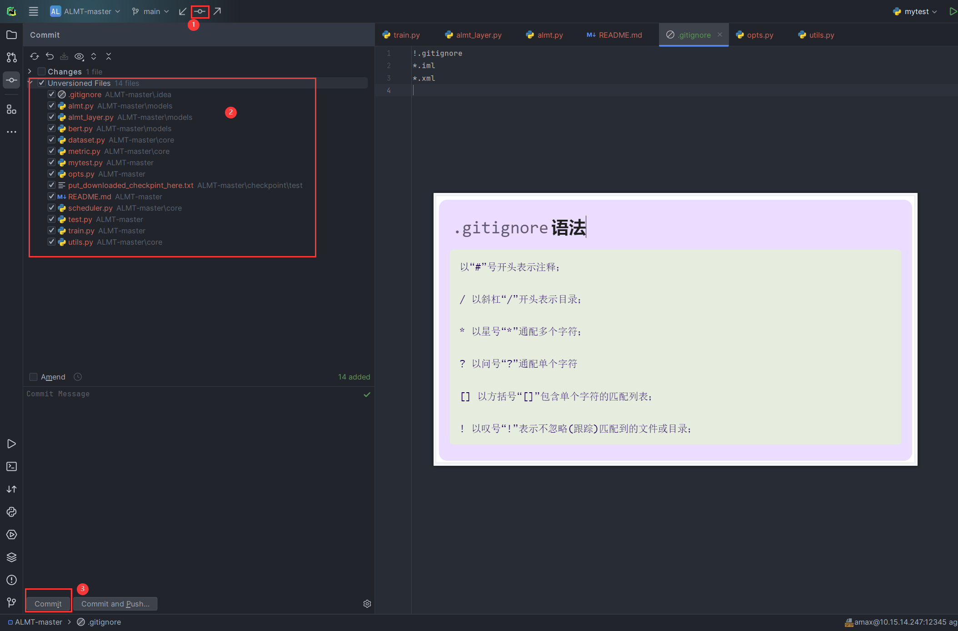Screen dimensions: 958x631
Task: Open the mytest run configuration dropdown
Action: click(915, 11)
